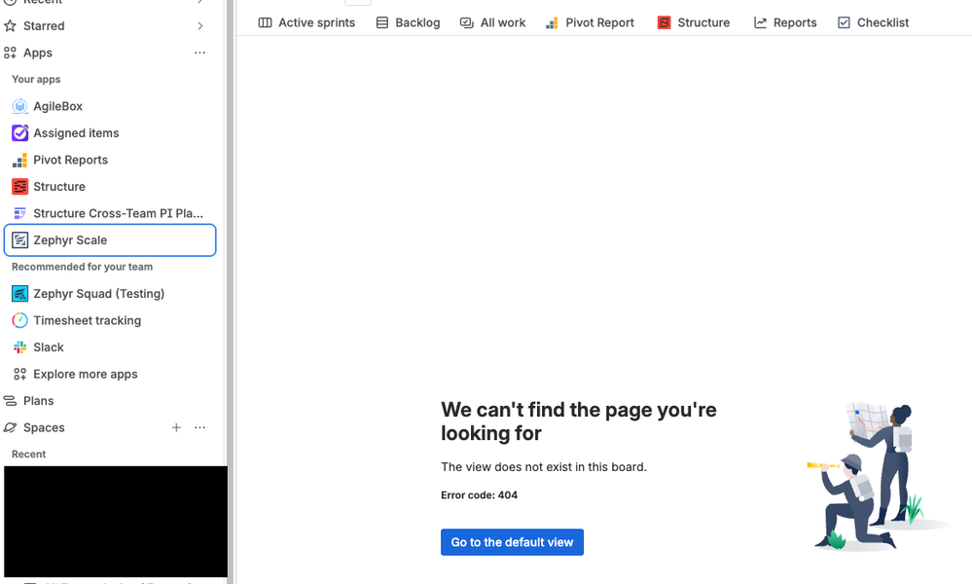The height and width of the screenshot is (584, 972).
Task: Open the Slack integration icon
Action: pos(20,347)
